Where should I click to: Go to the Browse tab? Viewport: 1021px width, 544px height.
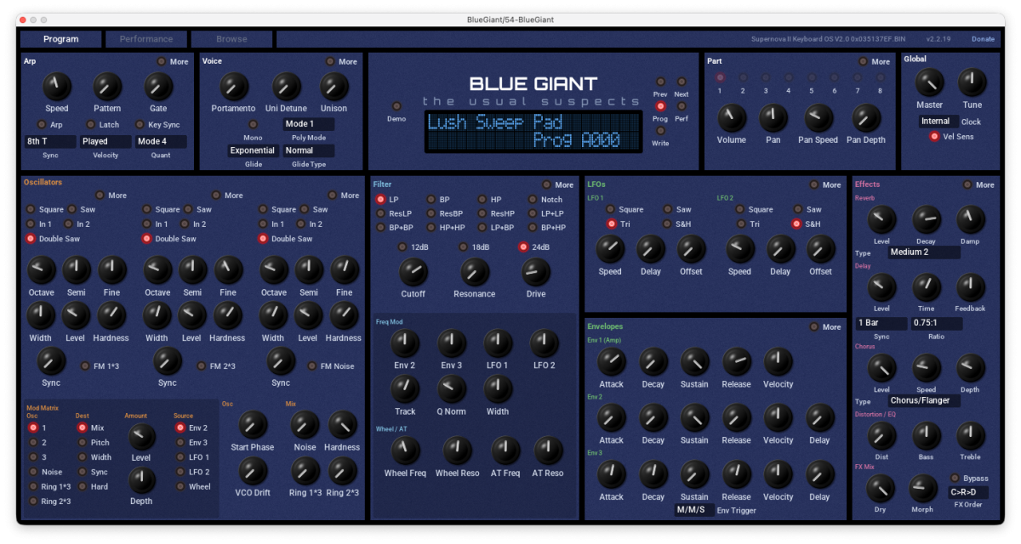coord(231,39)
